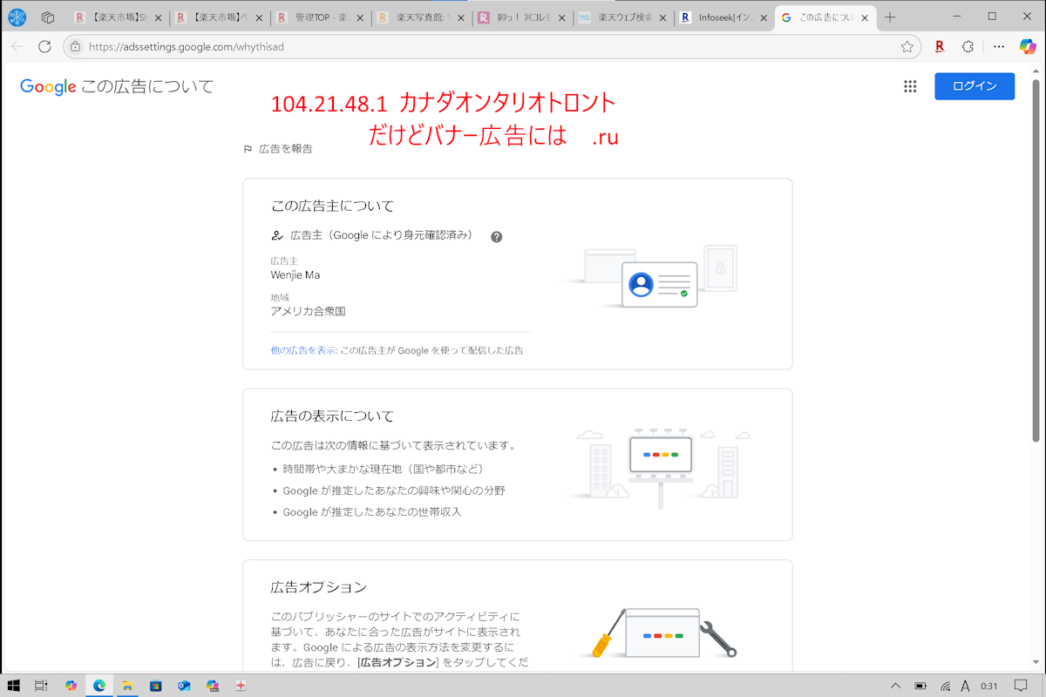
Task: Open the Edge profile snowflake icon
Action: (x=17, y=17)
